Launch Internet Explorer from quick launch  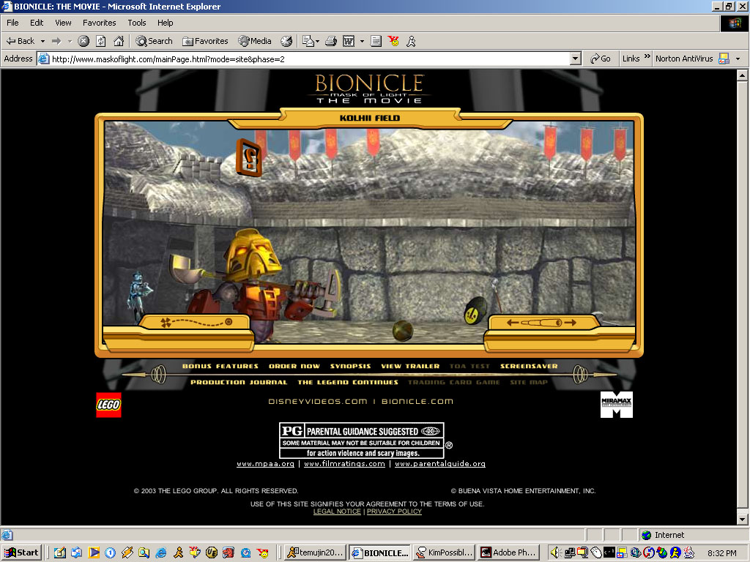click(160, 553)
